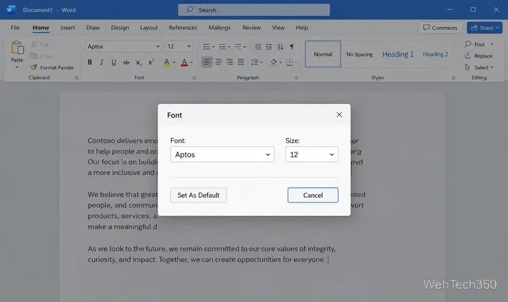Open the font color dropdown arrow

coord(192,62)
